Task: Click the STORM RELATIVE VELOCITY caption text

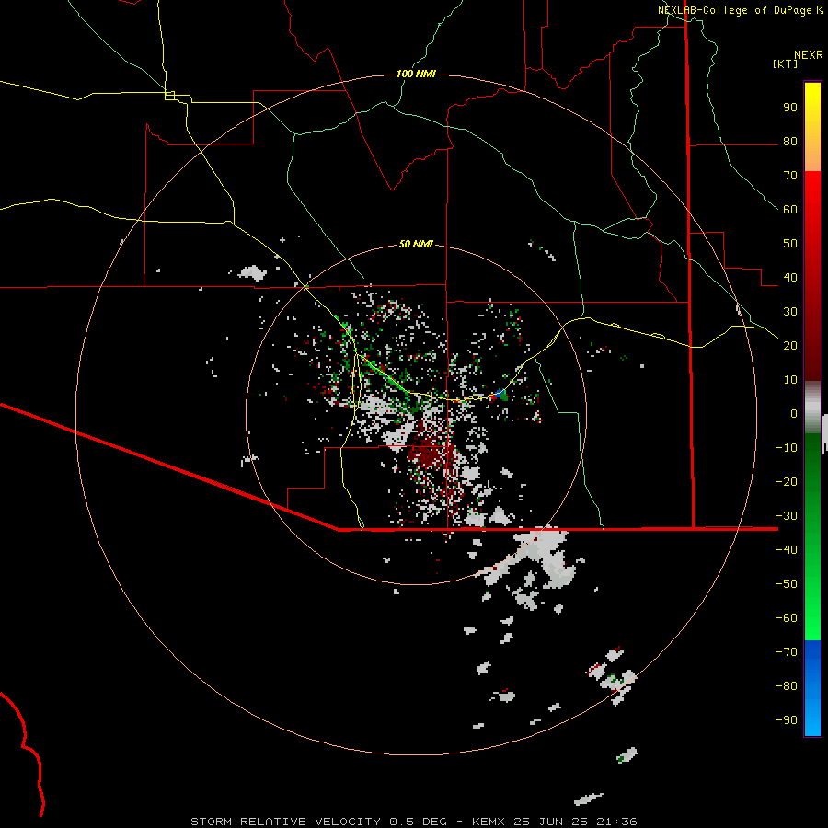Action: coord(285,822)
